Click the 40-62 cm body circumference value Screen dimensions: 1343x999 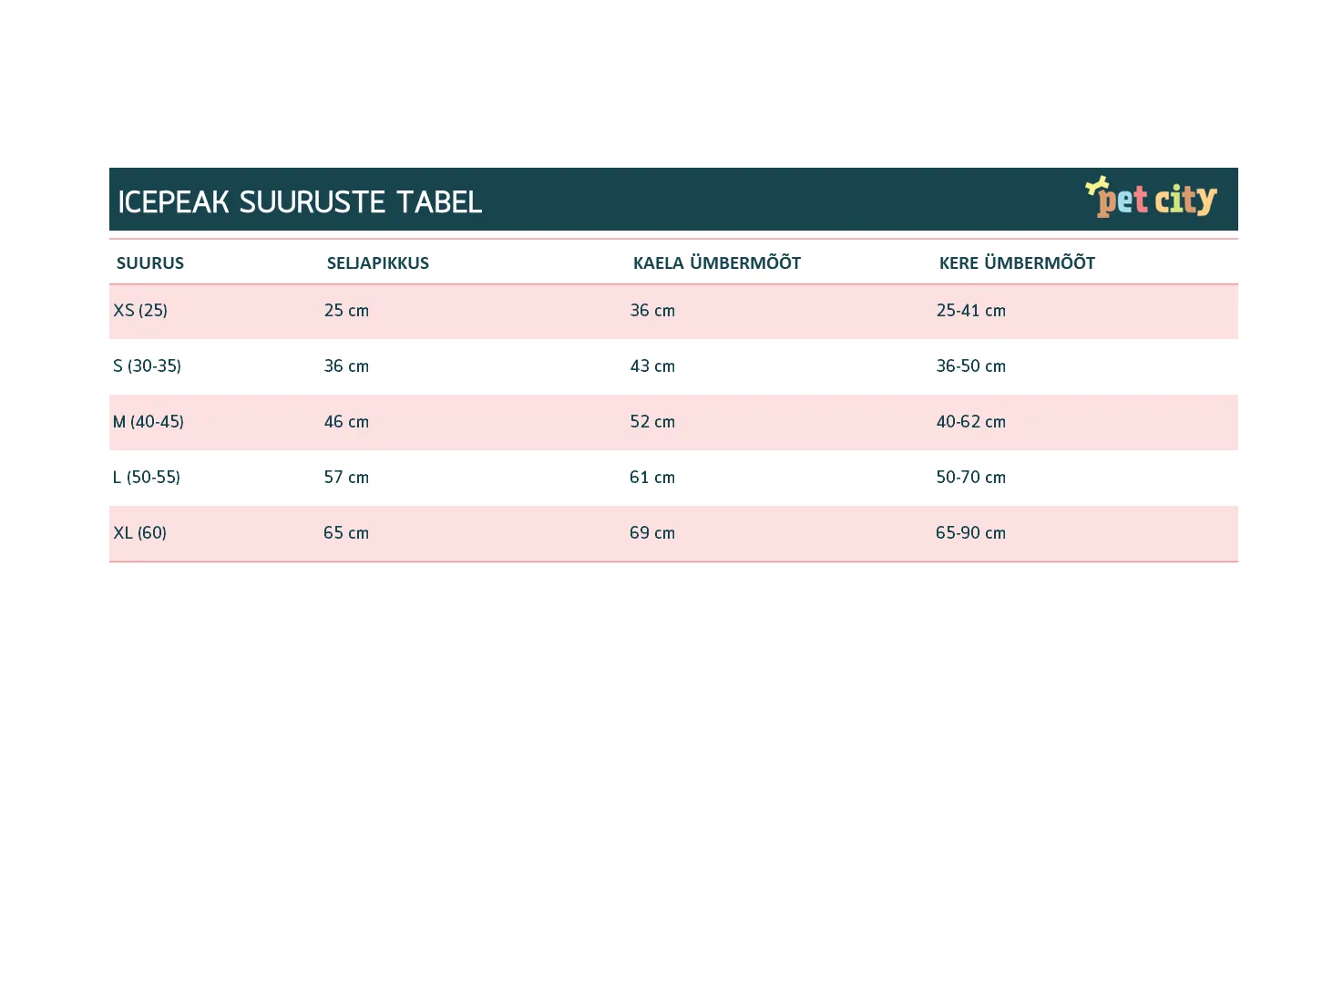pos(971,421)
